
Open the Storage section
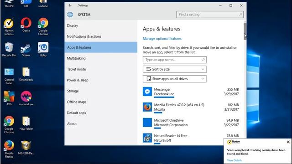[x=101, y=91]
